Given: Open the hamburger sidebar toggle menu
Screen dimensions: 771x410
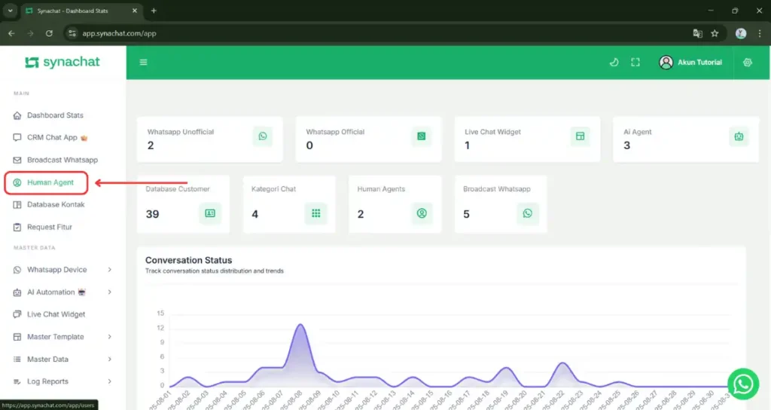Looking at the screenshot, I should [x=143, y=62].
